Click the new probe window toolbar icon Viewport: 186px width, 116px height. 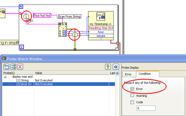(x=6, y=67)
